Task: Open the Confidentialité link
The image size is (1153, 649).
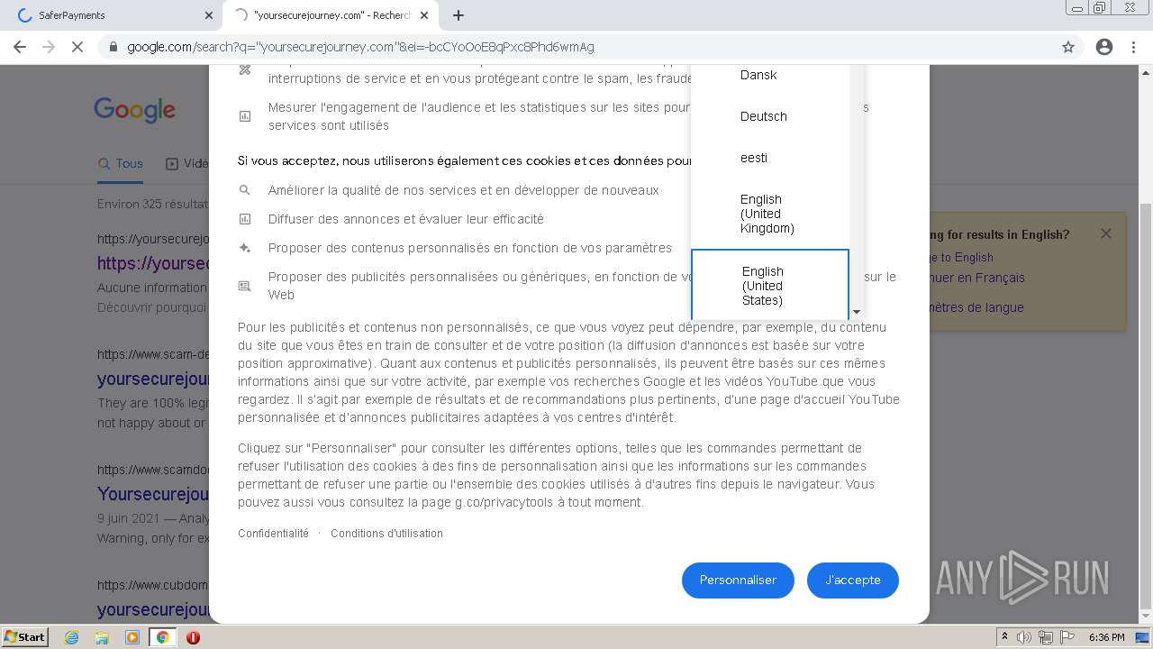Action: pos(273,534)
